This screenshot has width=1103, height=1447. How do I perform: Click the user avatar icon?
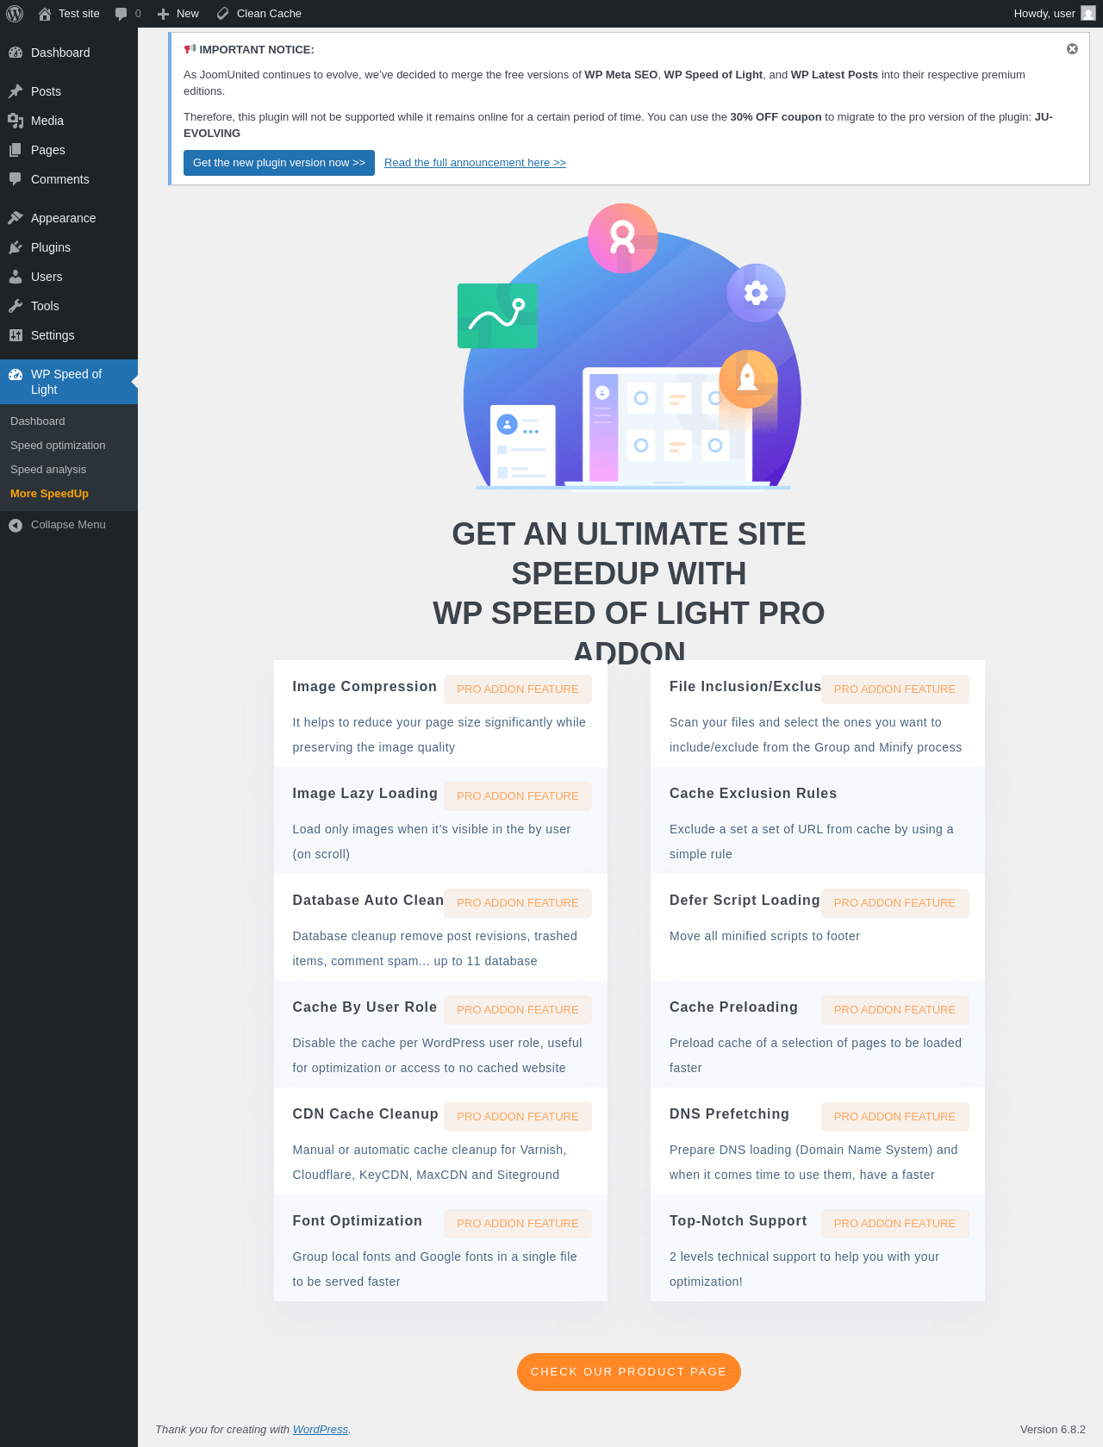pos(1088,14)
